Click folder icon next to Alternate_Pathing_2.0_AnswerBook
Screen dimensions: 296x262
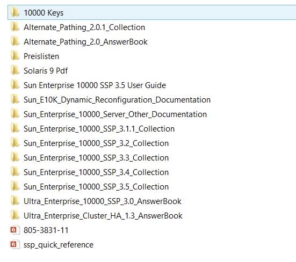[x=15, y=41]
